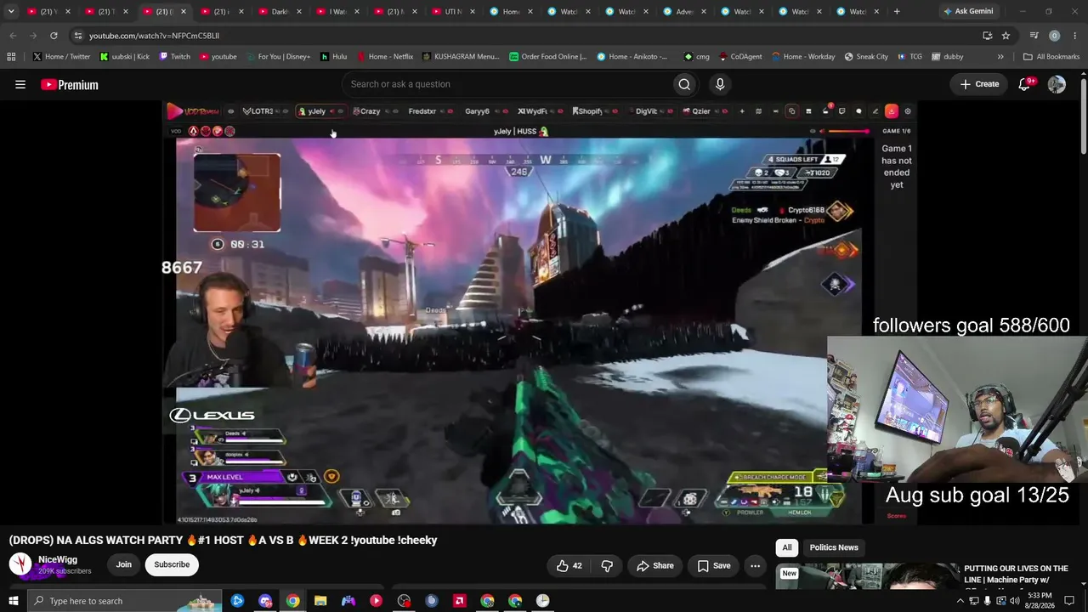Viewport: 1088px width, 612px height.
Task: Expand the overflow bookmarks chevron
Action: point(1000,57)
